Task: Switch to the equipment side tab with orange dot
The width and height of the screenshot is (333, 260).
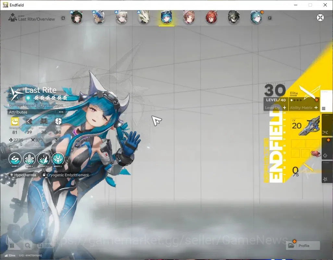Action: [x=327, y=149]
